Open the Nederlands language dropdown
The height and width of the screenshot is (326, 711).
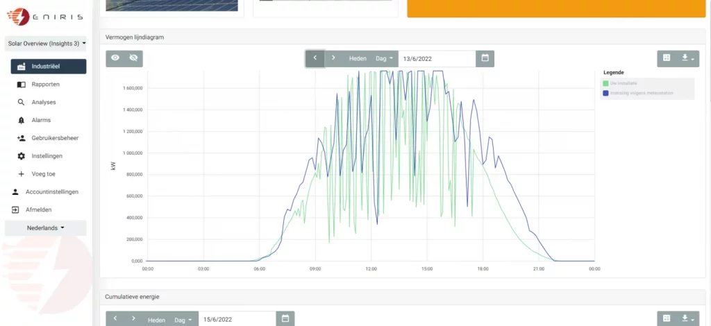pos(45,228)
